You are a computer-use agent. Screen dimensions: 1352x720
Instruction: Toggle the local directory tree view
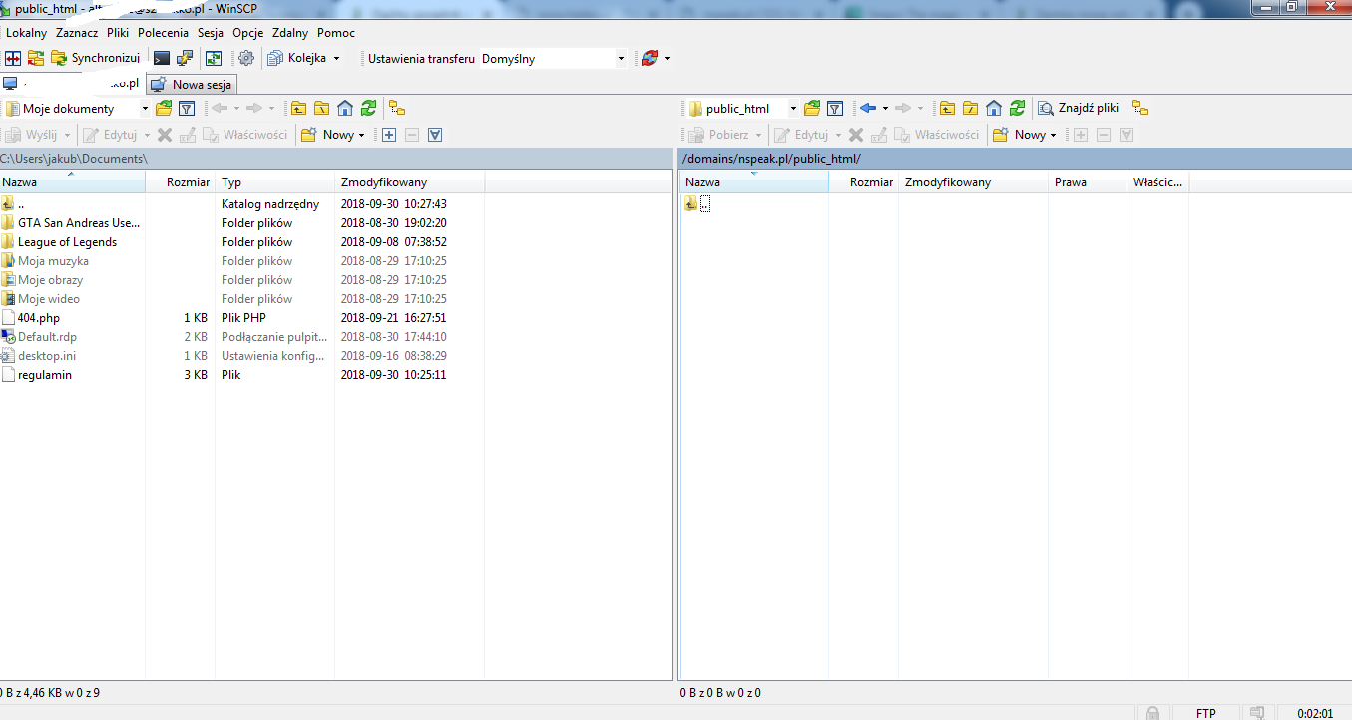tap(397, 108)
